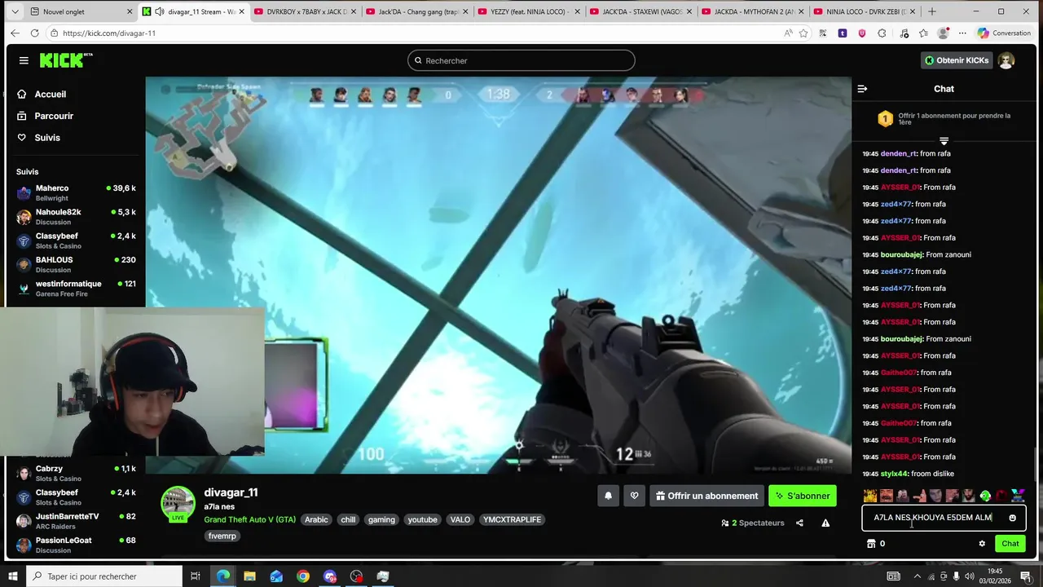Open westinformatique channel
The image size is (1043, 587).
coord(76,288)
